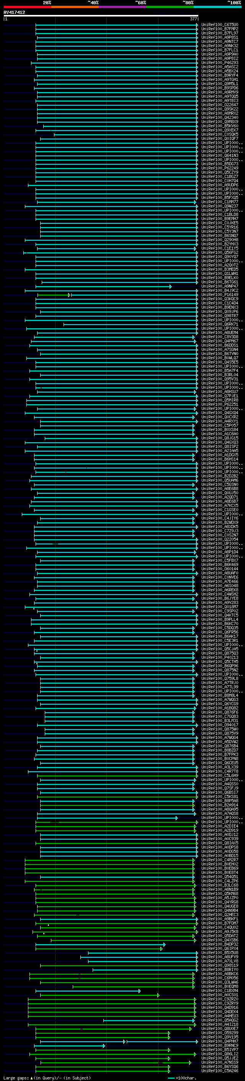Select hit label UniRef100_A8MRX2

pyautogui.click(x=220, y=113)
